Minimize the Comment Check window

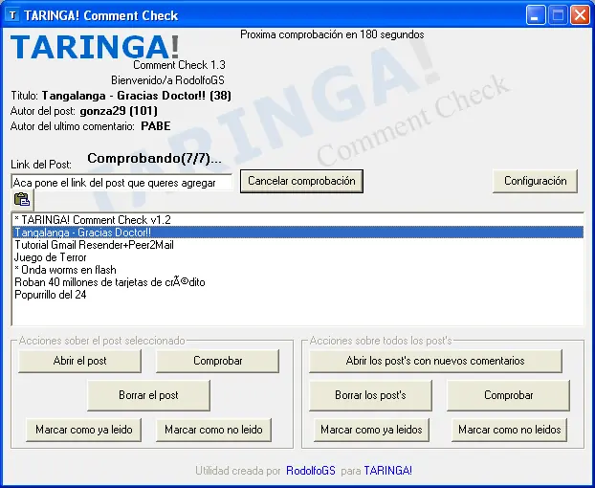[x=535, y=15]
